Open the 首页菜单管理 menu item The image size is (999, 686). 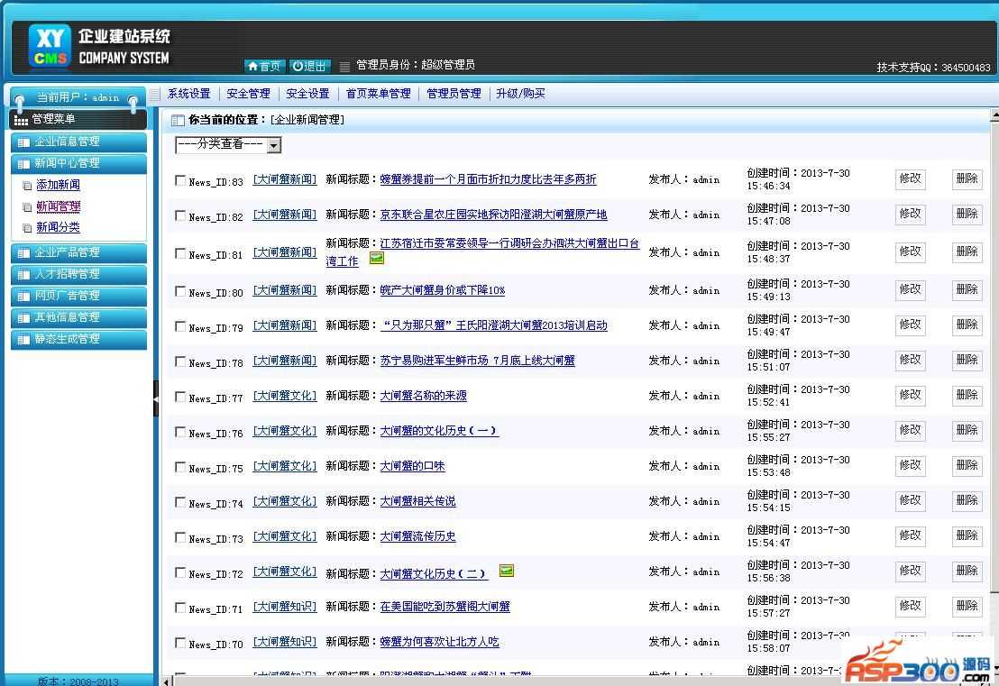[378, 94]
